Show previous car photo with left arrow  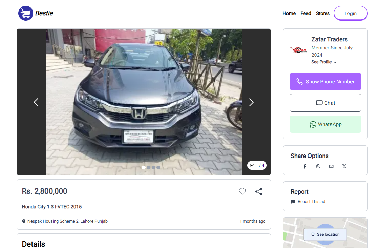pos(36,102)
